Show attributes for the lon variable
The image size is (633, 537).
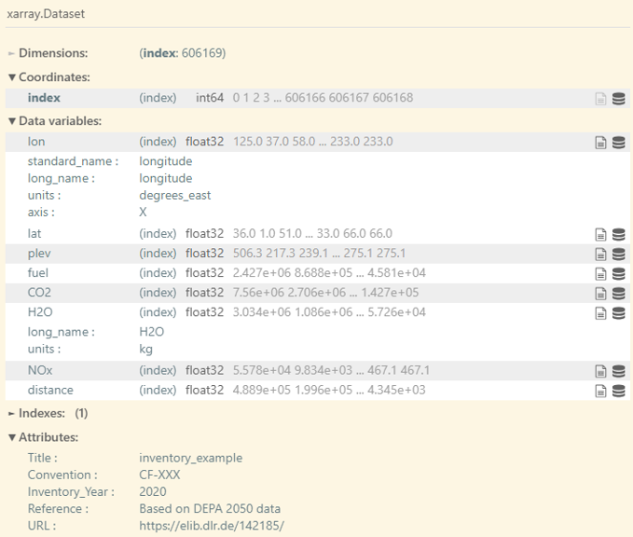pyautogui.click(x=601, y=143)
